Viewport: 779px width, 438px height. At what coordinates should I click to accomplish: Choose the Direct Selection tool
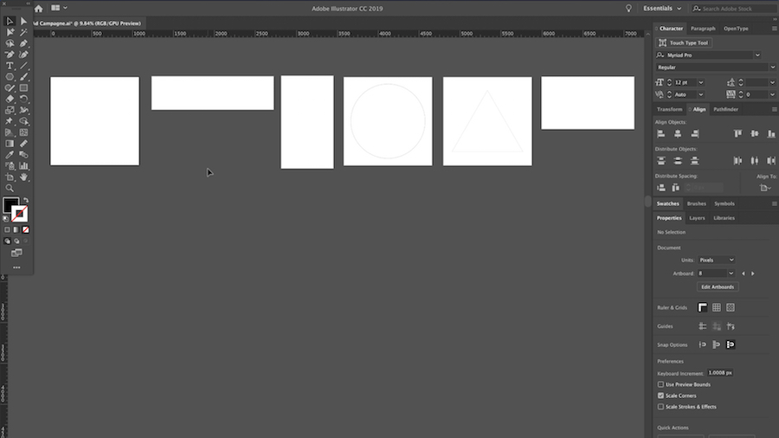coord(23,21)
